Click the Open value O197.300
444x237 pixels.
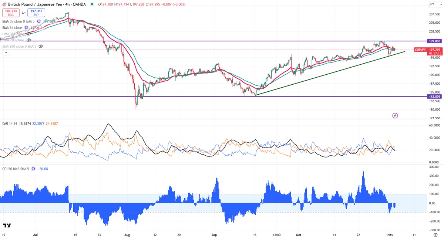click(105, 4)
